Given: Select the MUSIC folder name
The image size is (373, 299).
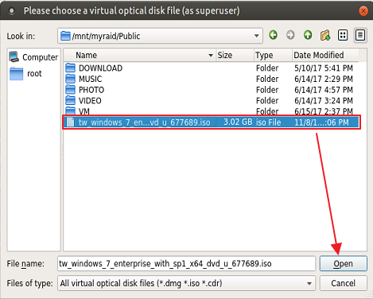Looking at the screenshot, I should pos(90,79).
